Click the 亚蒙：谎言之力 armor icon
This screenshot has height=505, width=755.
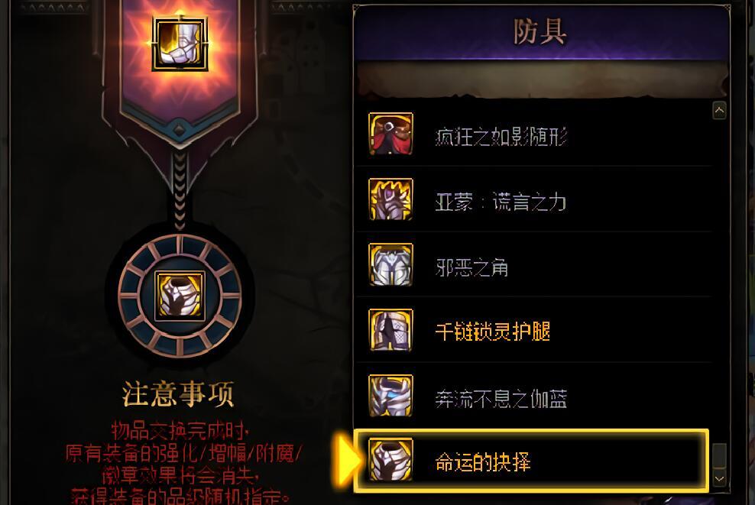click(390, 199)
